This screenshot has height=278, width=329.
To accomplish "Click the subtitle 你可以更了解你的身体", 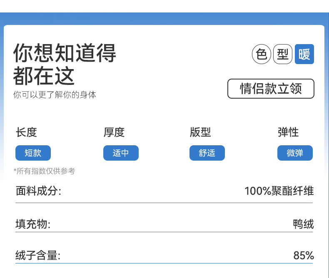I will tap(55, 95).
